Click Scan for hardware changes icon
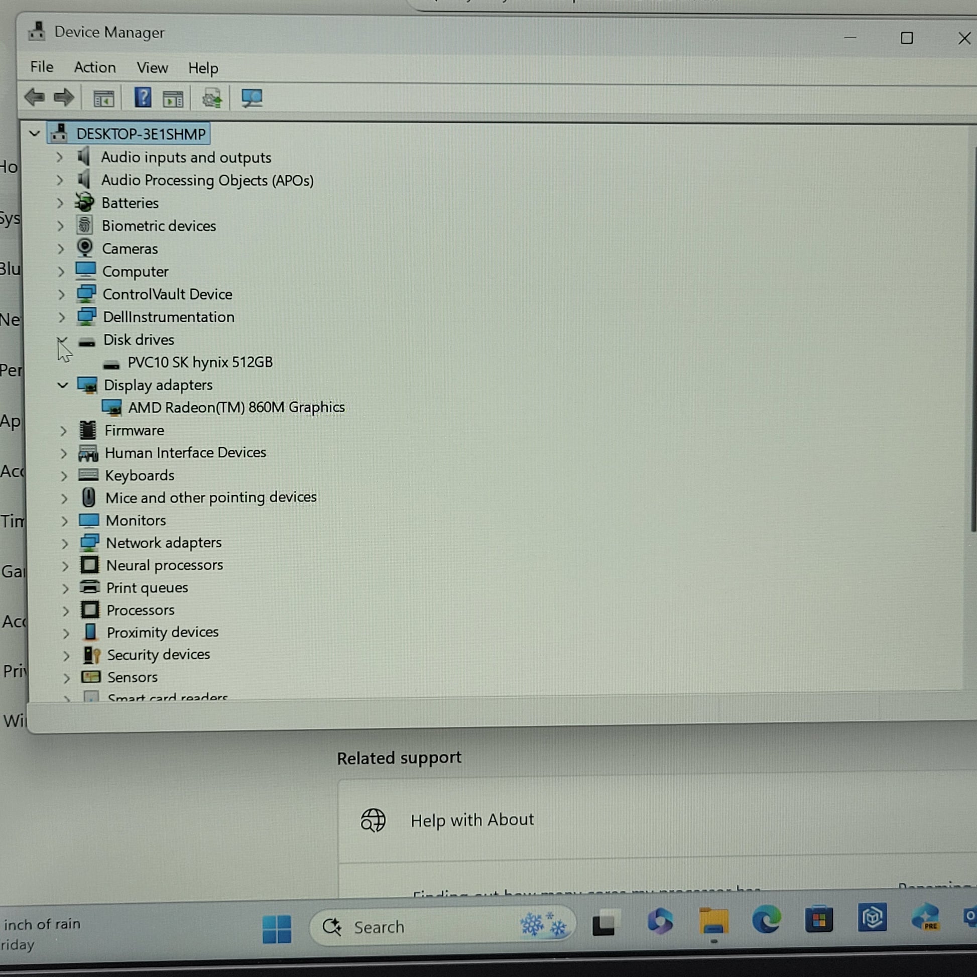This screenshot has height=977, width=977. click(x=252, y=98)
